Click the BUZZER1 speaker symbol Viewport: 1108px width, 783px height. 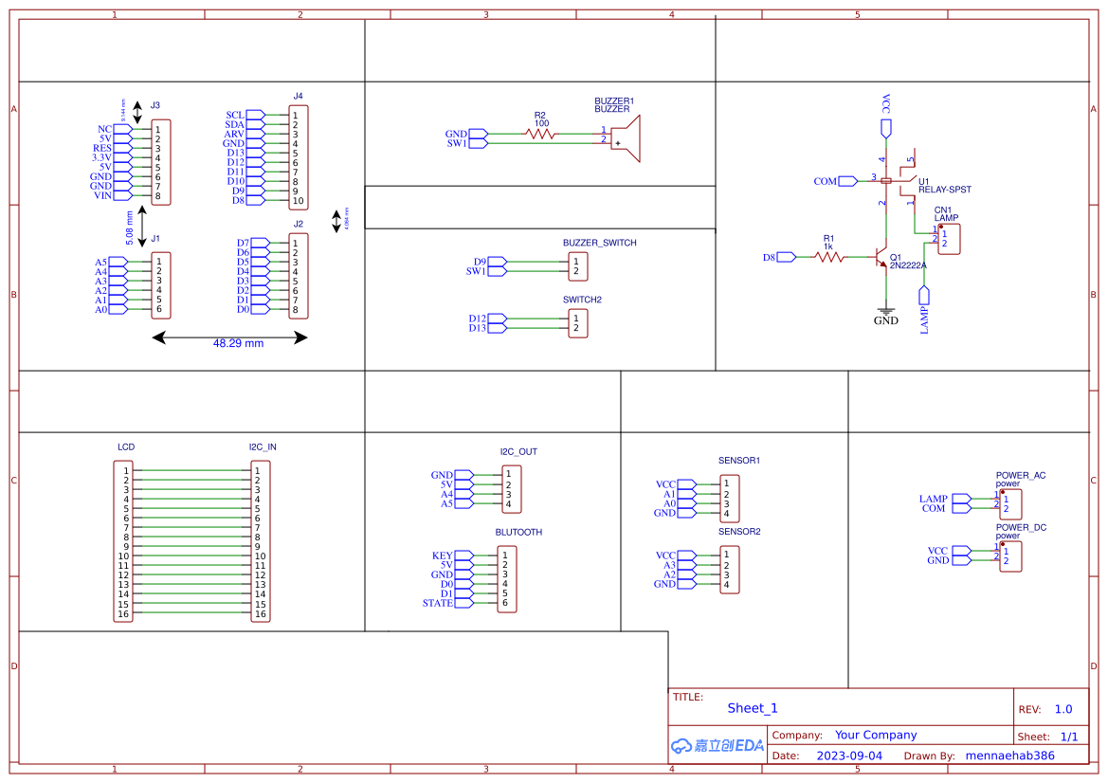point(627,139)
